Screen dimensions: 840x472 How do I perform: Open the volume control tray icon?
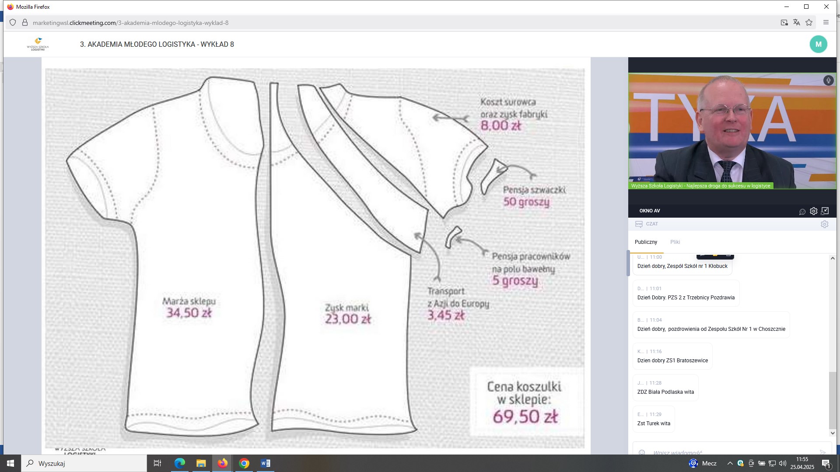(783, 463)
